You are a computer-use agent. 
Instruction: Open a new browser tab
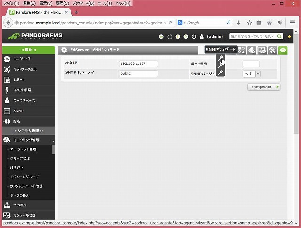[x=76, y=12]
